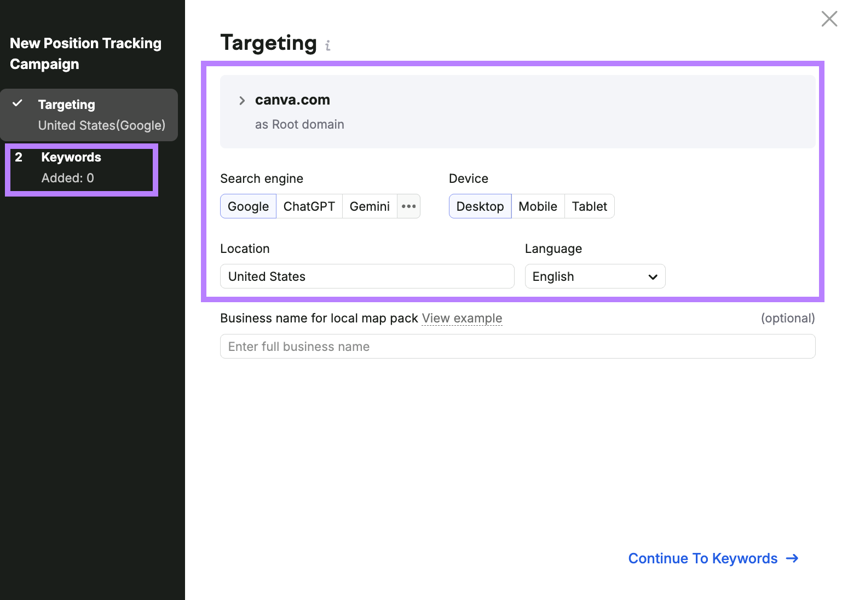This screenshot has height=600, width=842.
Task: Close the campaign setup dialog
Action: pyautogui.click(x=829, y=19)
